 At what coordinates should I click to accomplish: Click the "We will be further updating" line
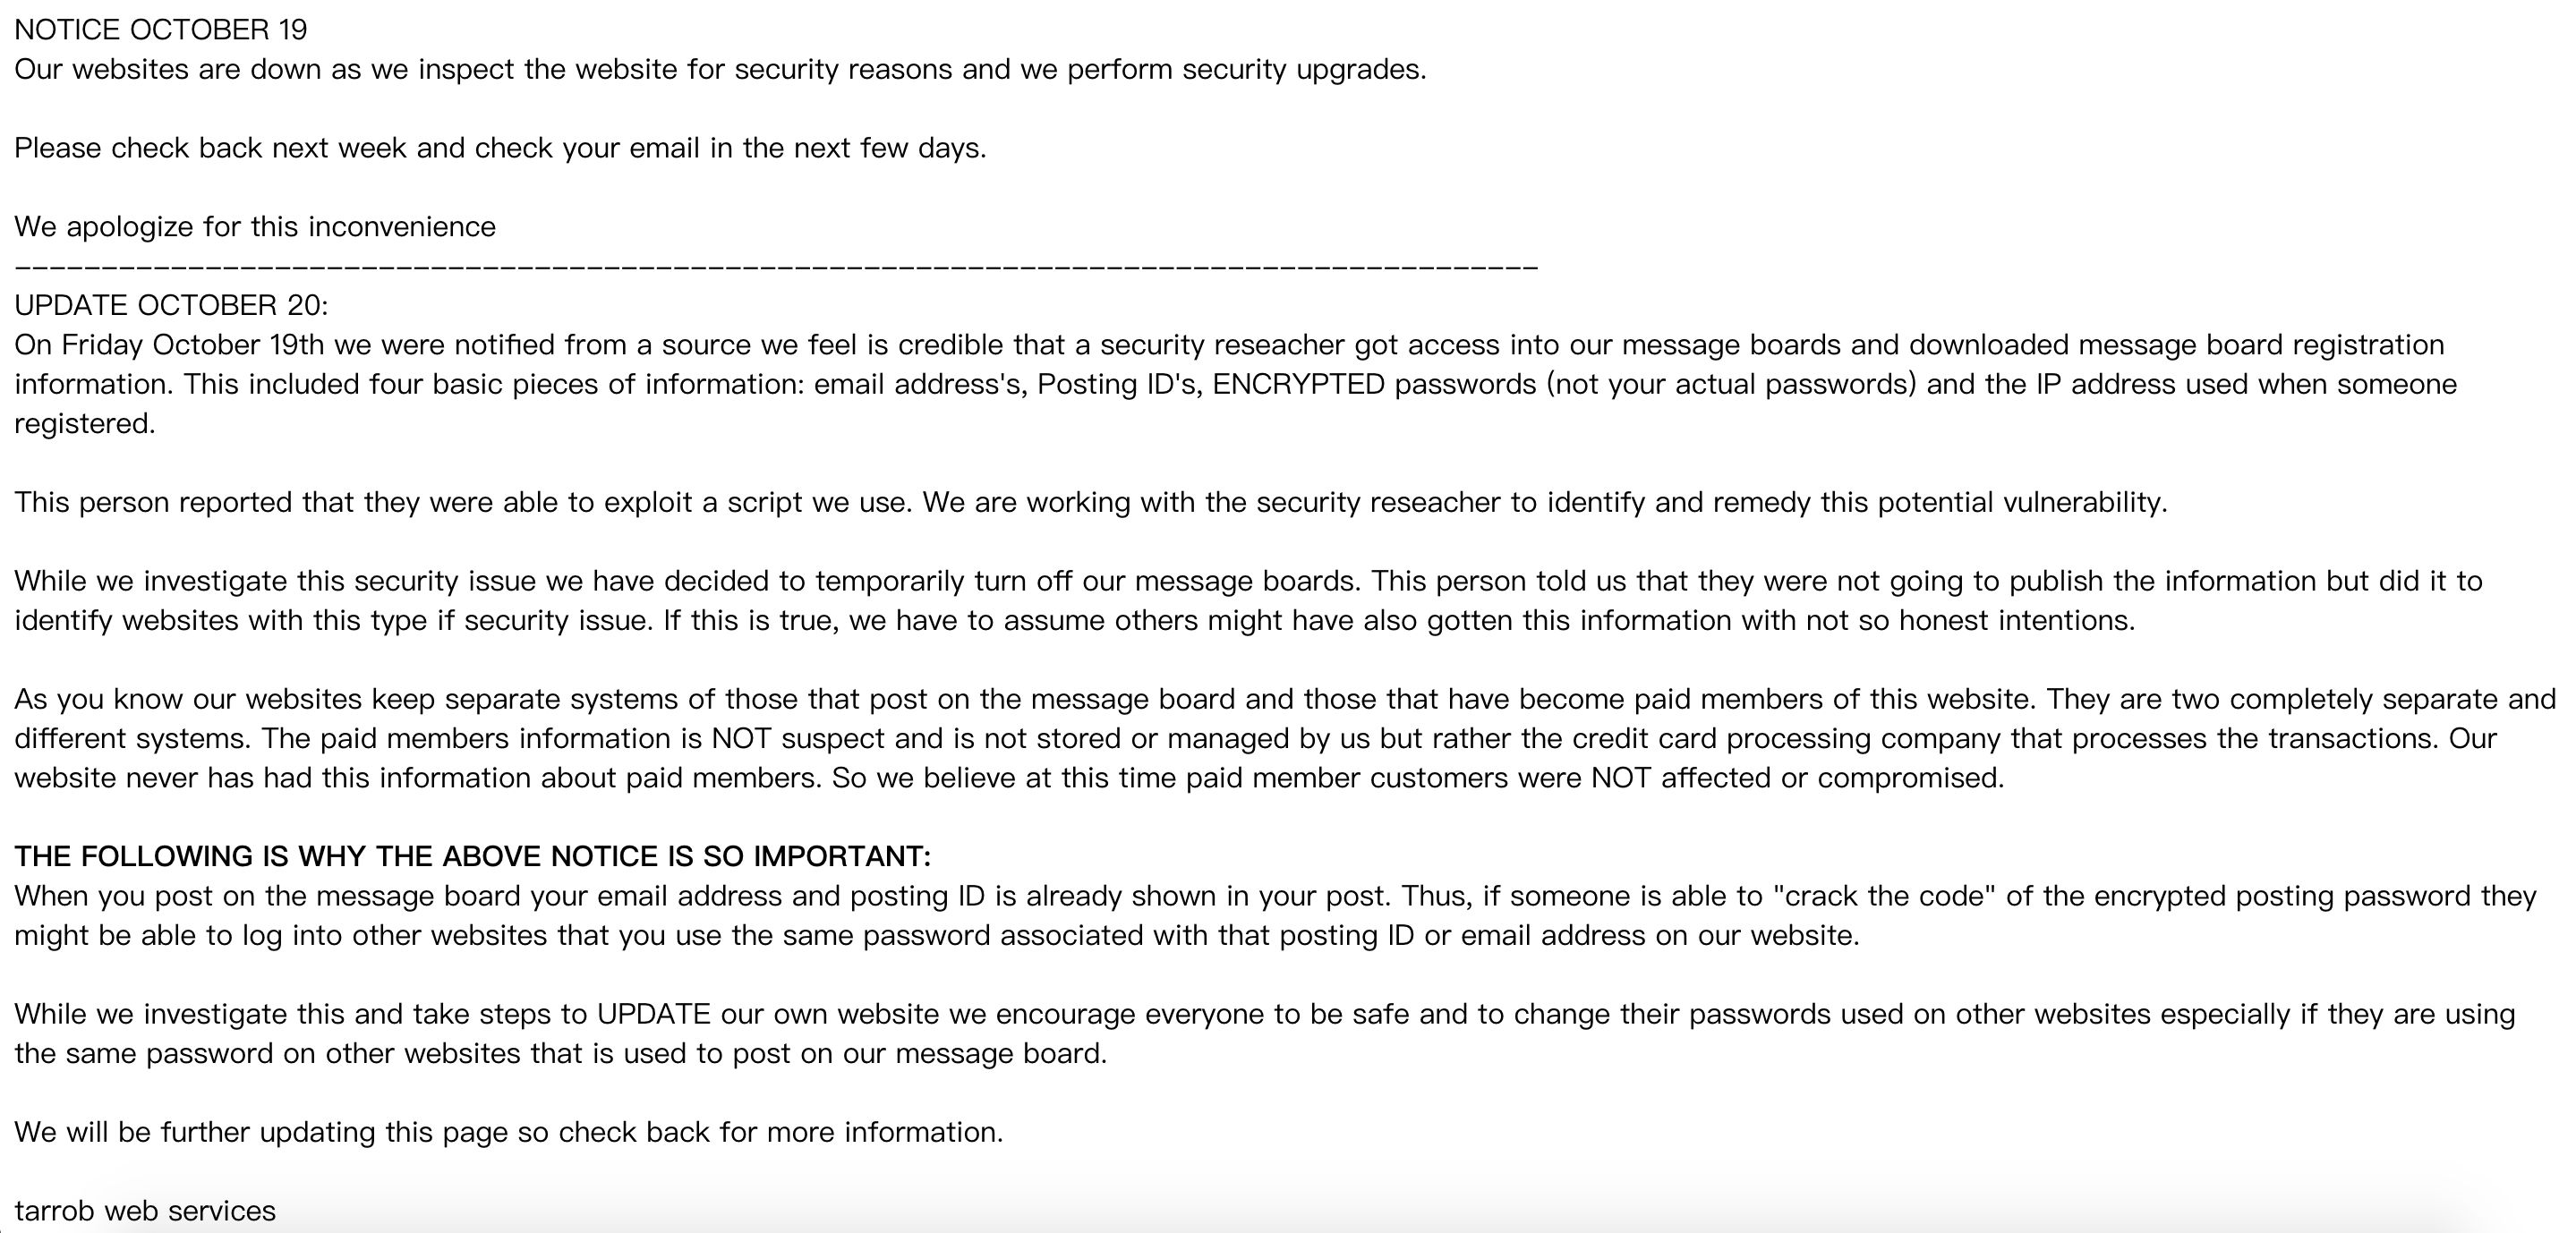click(x=508, y=1132)
